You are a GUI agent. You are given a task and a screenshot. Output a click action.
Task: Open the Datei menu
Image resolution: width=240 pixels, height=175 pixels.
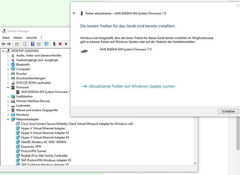click(6, 38)
